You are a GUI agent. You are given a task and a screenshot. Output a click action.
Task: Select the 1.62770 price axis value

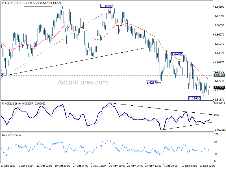(220, 81)
